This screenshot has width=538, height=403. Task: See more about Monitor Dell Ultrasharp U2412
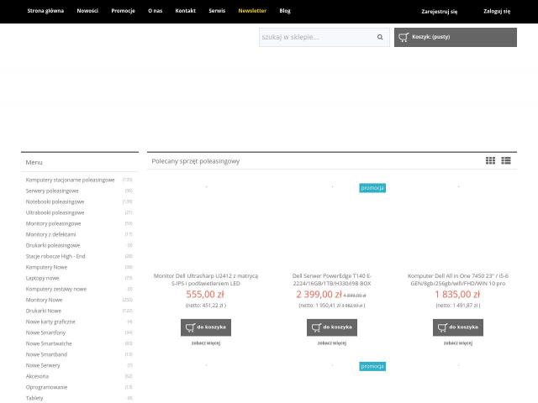pos(206,343)
